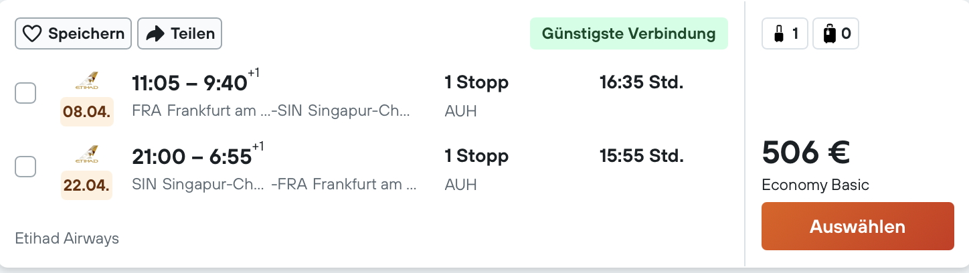Click the Günstigste Verbindung badge

pyautogui.click(x=628, y=33)
